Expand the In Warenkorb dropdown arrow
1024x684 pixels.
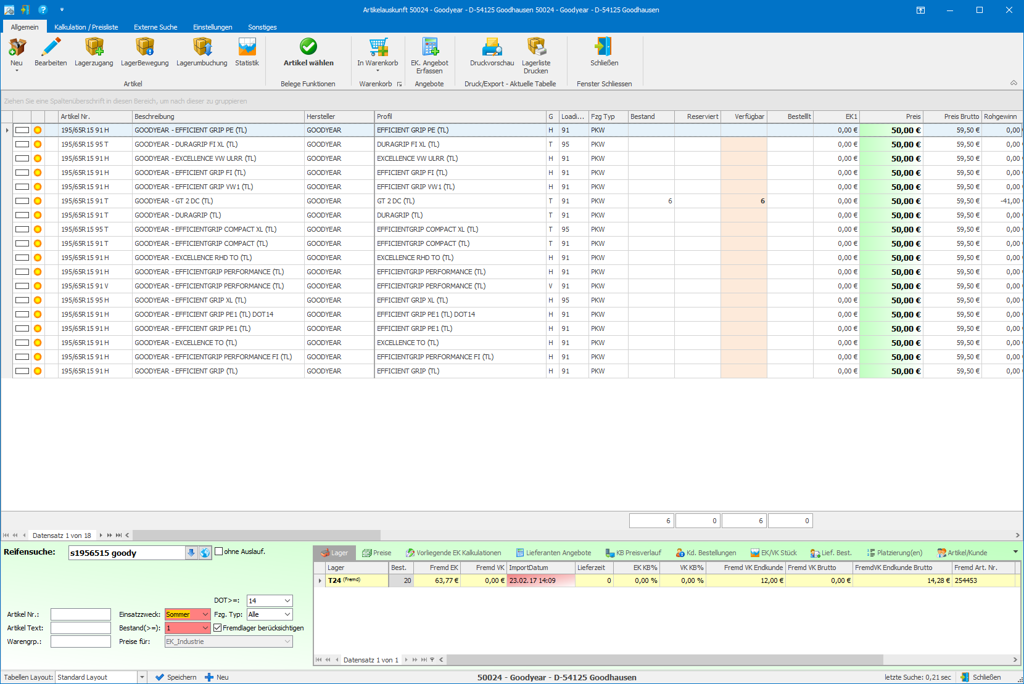pyautogui.click(x=378, y=71)
